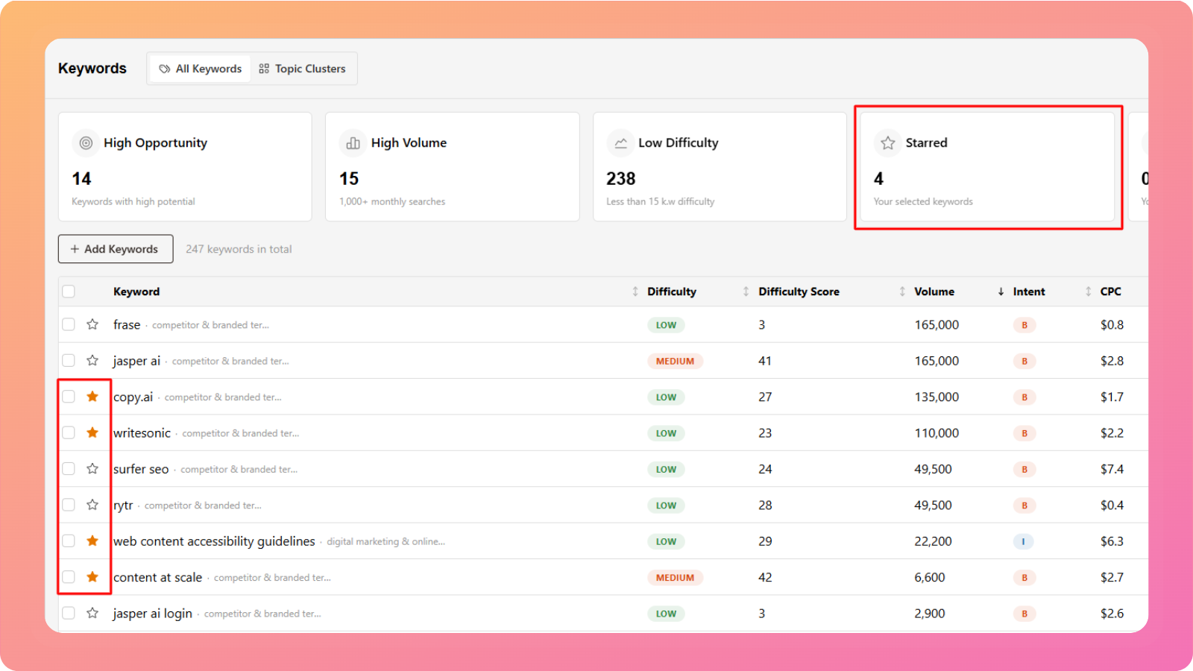
Task: Click the High Opportunity target icon
Action: pyautogui.click(x=86, y=143)
